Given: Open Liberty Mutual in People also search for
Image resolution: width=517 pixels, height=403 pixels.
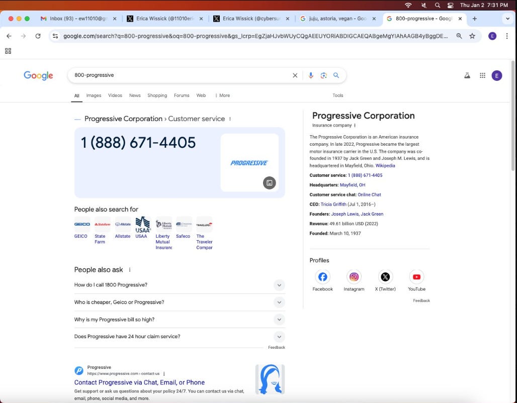Looking at the screenshot, I should (x=164, y=233).
